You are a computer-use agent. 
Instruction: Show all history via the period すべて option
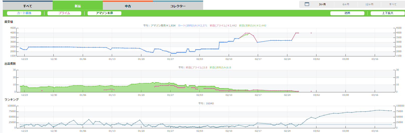(x=393, y=4)
